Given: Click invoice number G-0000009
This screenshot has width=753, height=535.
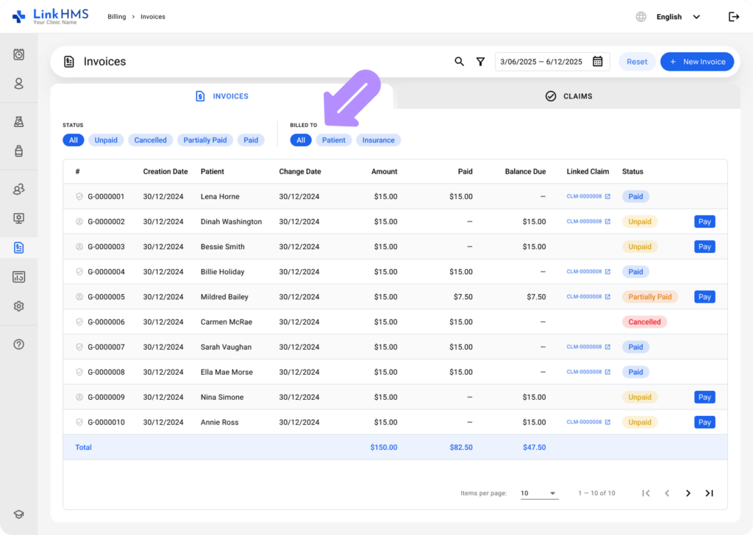Looking at the screenshot, I should (106, 398).
